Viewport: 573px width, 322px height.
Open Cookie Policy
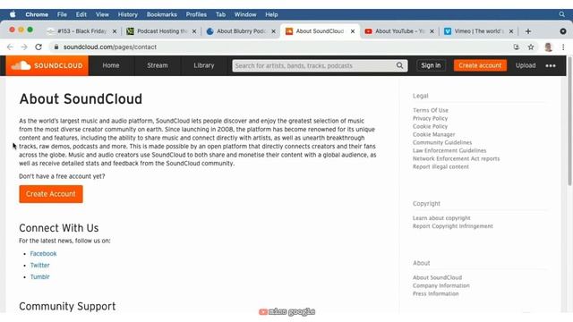click(x=430, y=126)
